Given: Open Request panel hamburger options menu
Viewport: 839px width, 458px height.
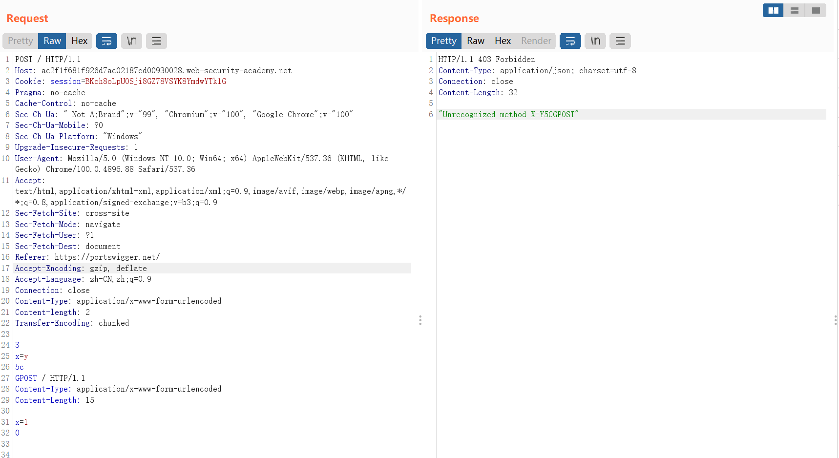Looking at the screenshot, I should [x=156, y=41].
